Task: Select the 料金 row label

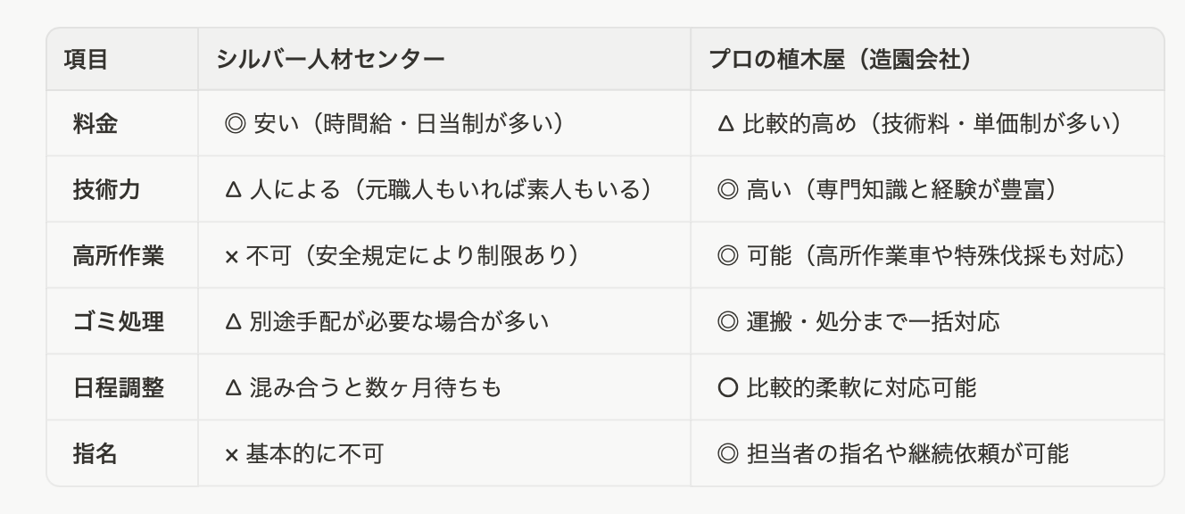Action: 95,123
